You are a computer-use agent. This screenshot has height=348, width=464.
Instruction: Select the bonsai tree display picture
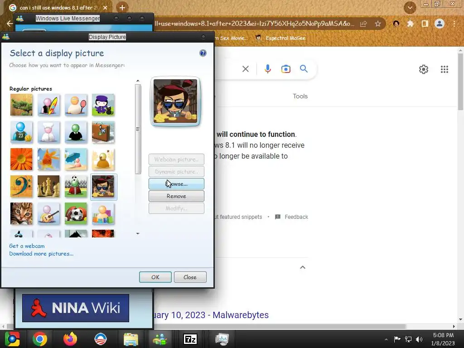[21, 105]
